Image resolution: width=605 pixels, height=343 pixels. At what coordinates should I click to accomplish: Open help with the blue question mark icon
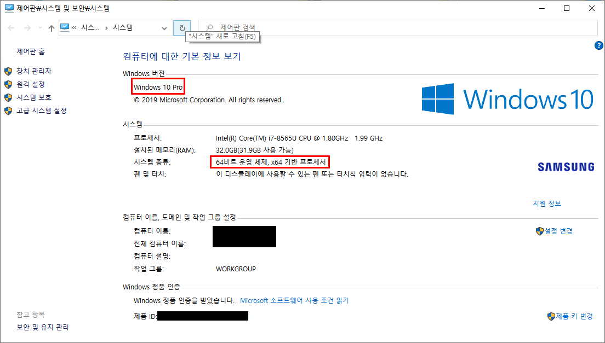pos(598,45)
